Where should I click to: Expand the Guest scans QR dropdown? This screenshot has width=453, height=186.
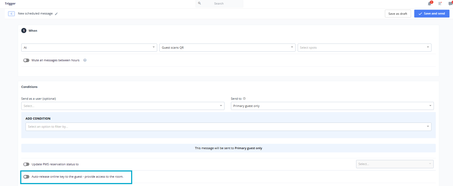[x=227, y=48]
